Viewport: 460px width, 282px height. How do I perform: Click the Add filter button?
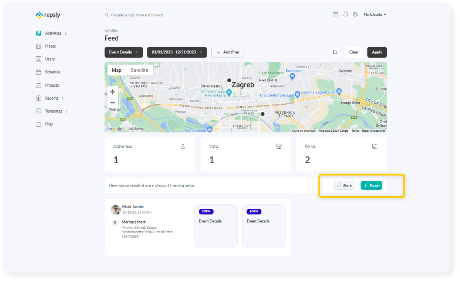[228, 52]
